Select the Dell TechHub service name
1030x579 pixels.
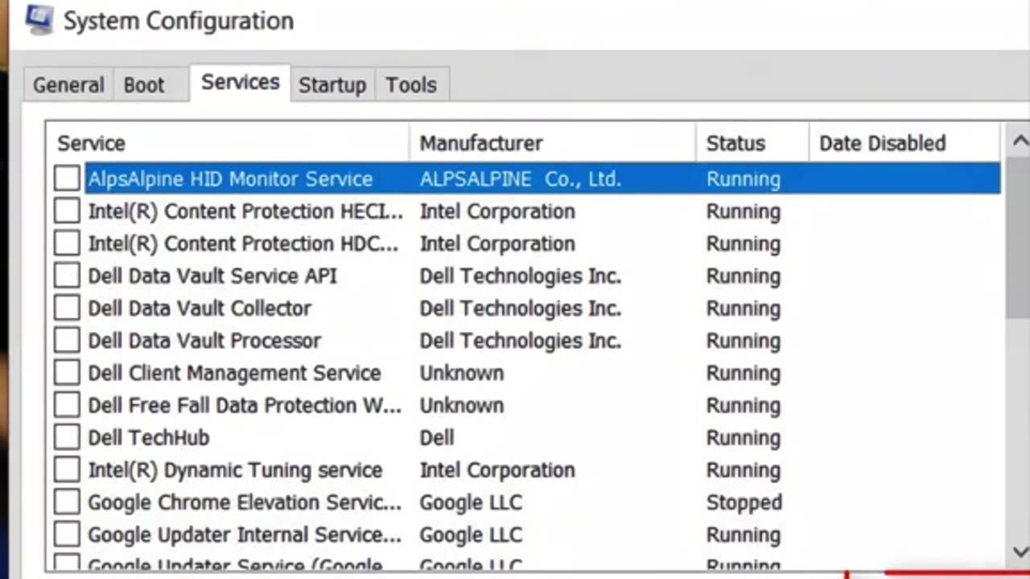click(x=149, y=437)
